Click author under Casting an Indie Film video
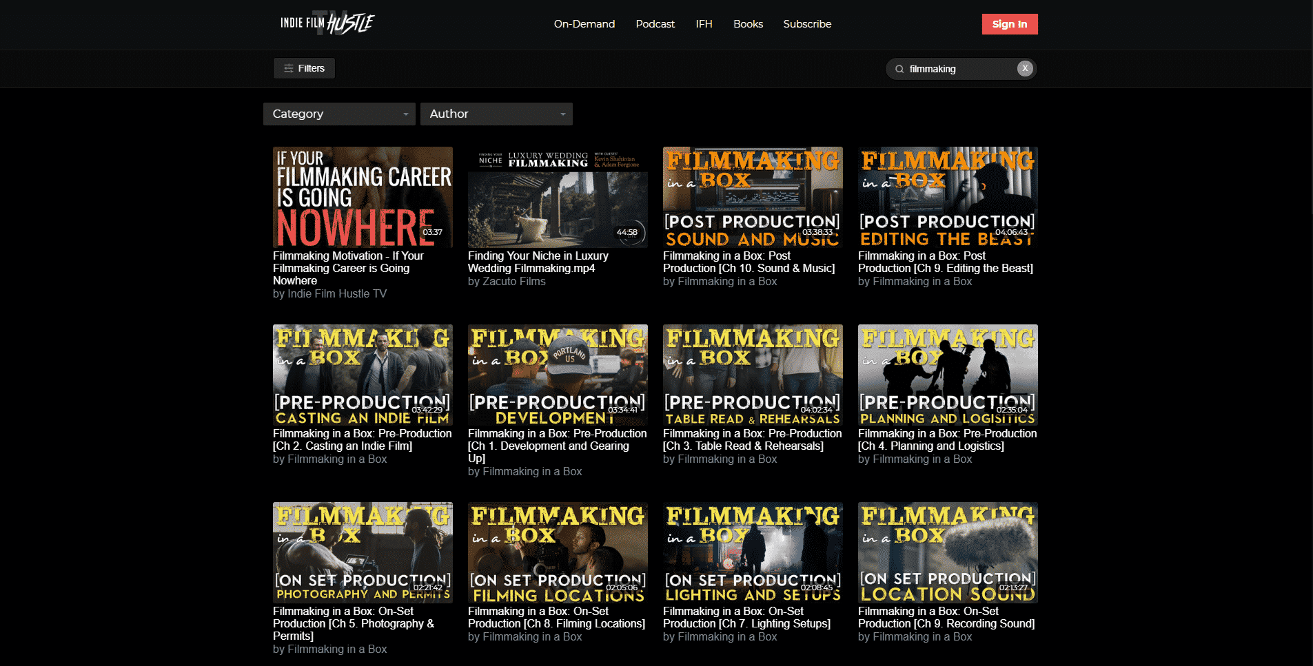This screenshot has width=1313, height=666. (330, 459)
